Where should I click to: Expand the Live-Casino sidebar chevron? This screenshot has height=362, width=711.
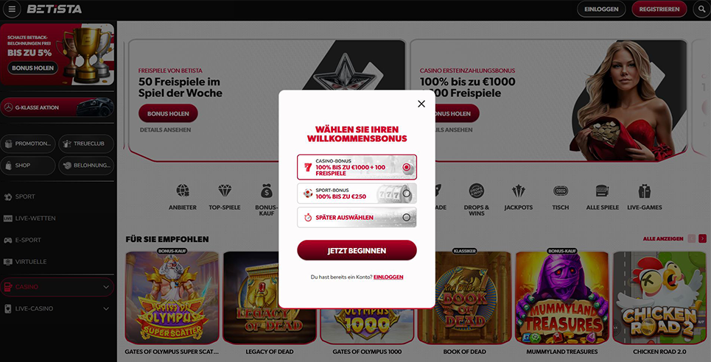106,309
